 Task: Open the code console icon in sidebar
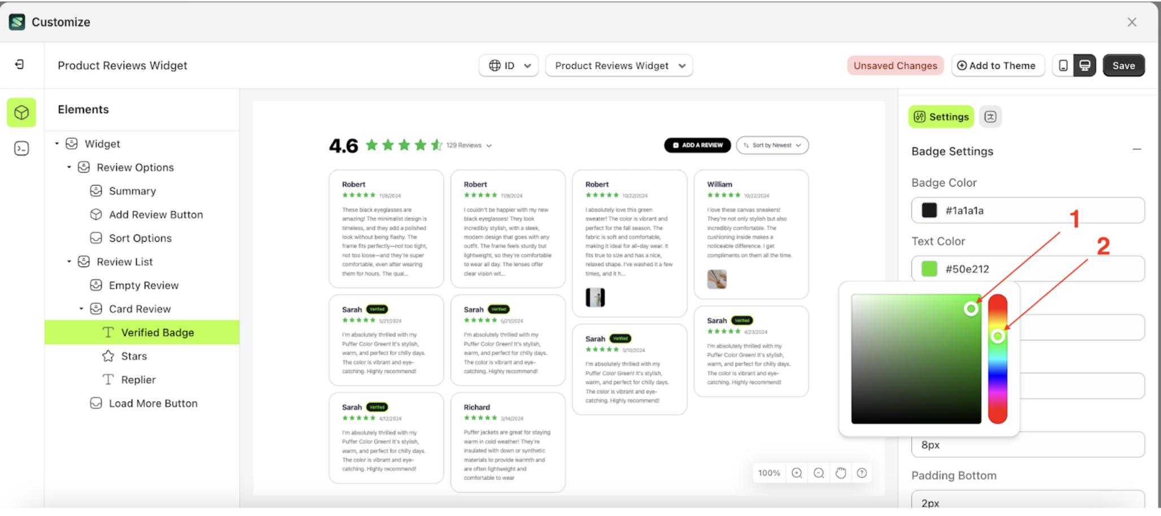[21, 148]
